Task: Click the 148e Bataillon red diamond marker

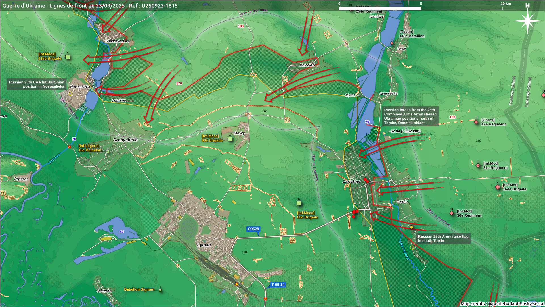Action: 392,43
